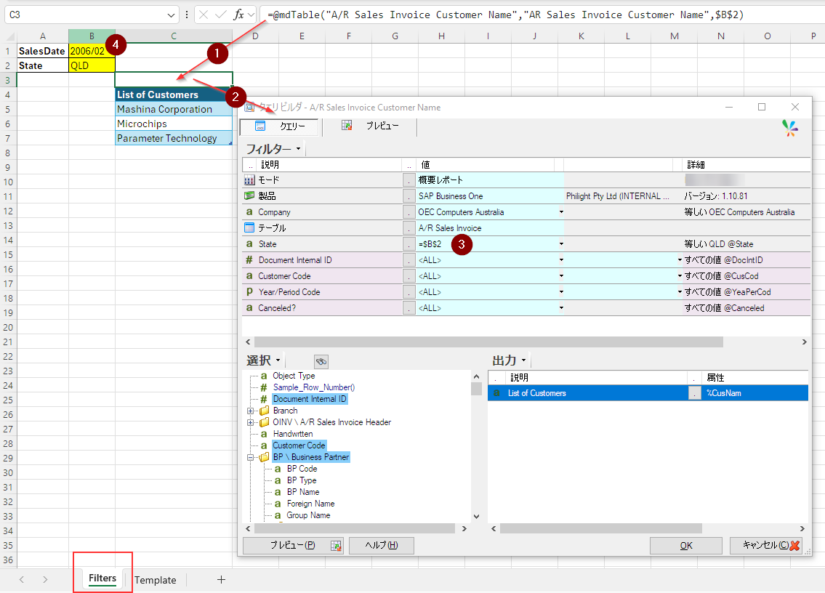Switch to the クエリー tab
The image size is (825, 593).
click(x=279, y=126)
